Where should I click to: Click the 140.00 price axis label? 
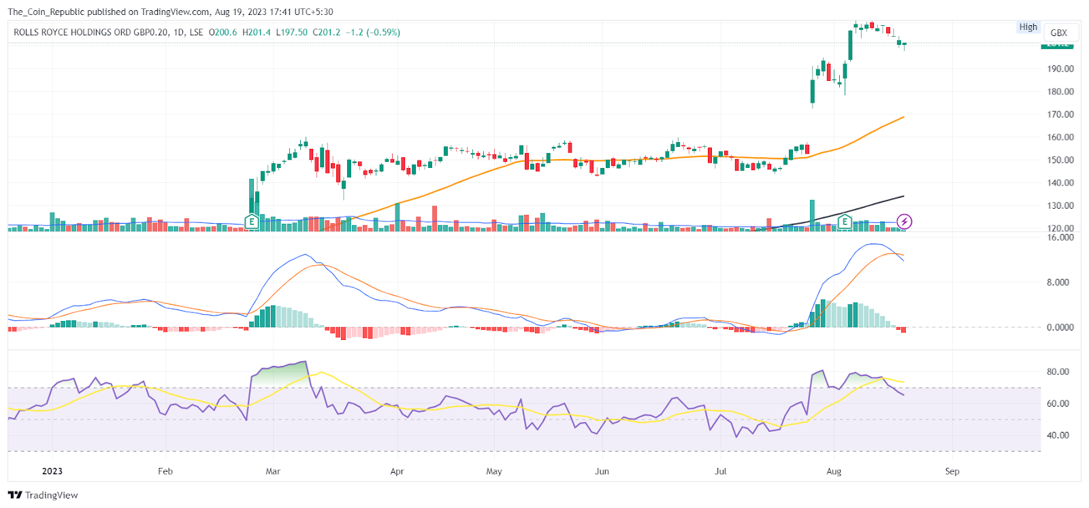[1060, 183]
